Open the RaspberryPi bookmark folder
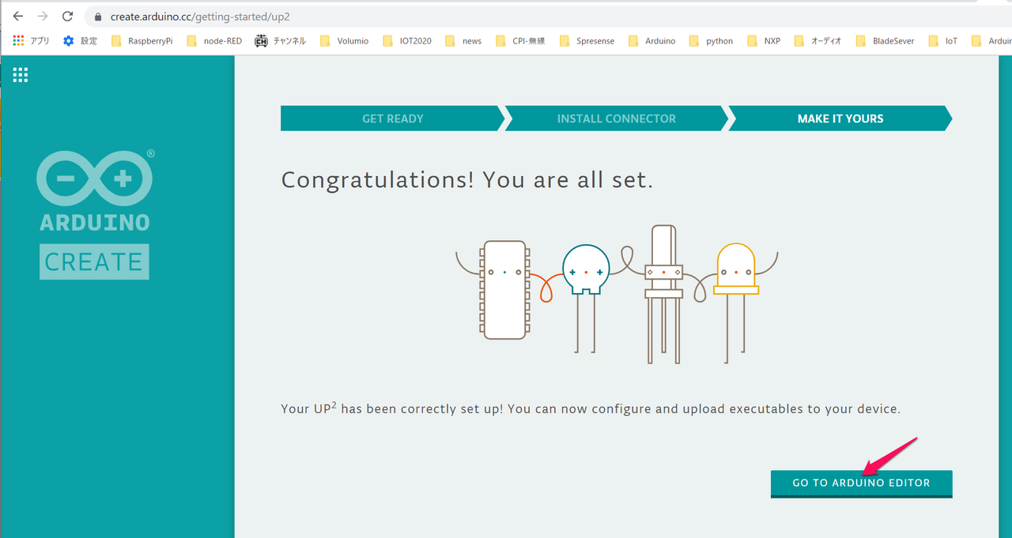 point(142,41)
